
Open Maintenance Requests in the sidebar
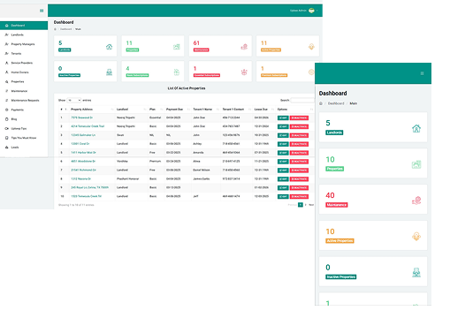pos(24,101)
